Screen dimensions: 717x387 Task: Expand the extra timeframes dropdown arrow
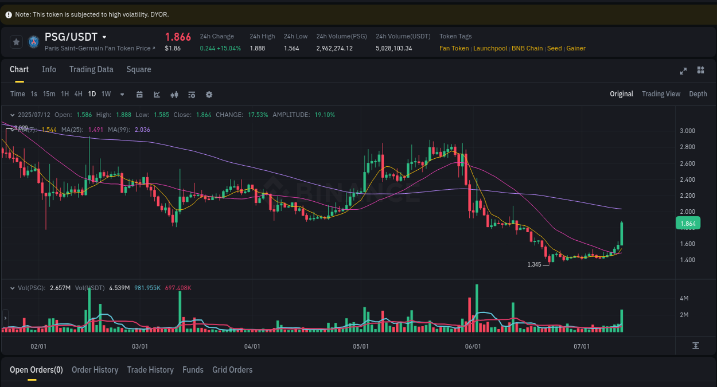coord(121,94)
